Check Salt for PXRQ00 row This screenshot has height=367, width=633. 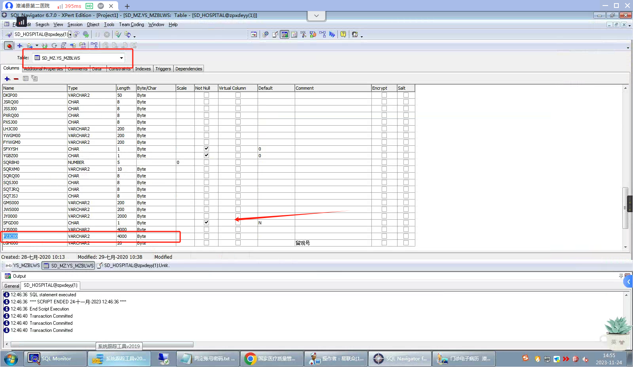point(406,115)
